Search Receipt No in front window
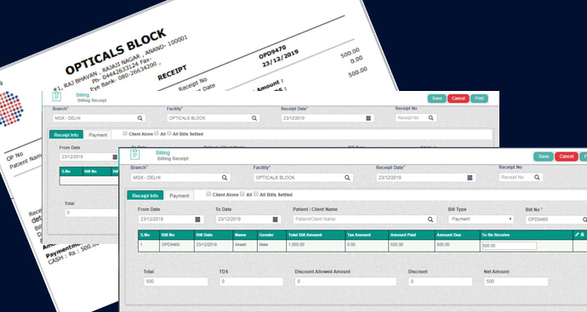587x312 pixels. [x=537, y=178]
